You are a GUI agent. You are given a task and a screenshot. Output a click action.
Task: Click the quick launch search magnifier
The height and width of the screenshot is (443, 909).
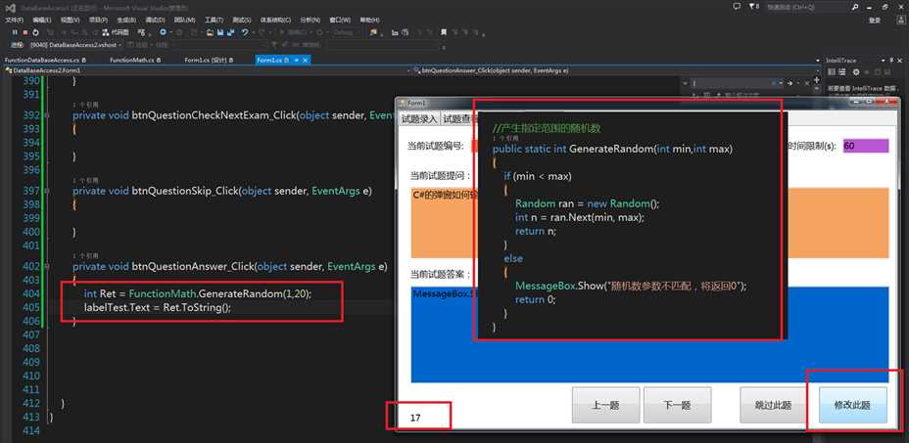(x=856, y=7)
